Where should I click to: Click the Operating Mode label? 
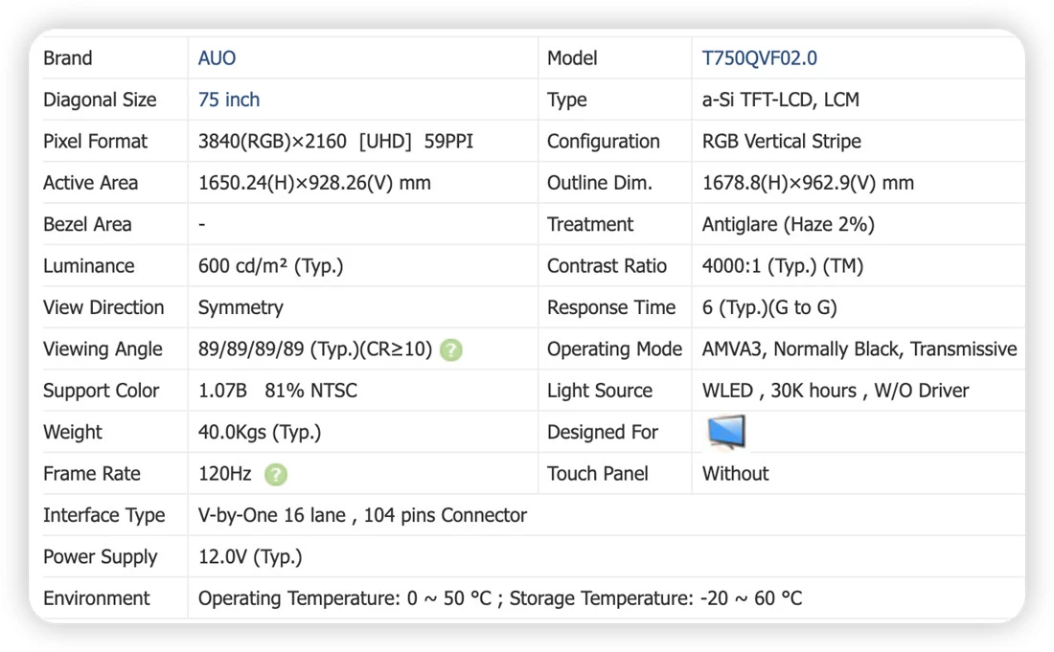point(614,349)
